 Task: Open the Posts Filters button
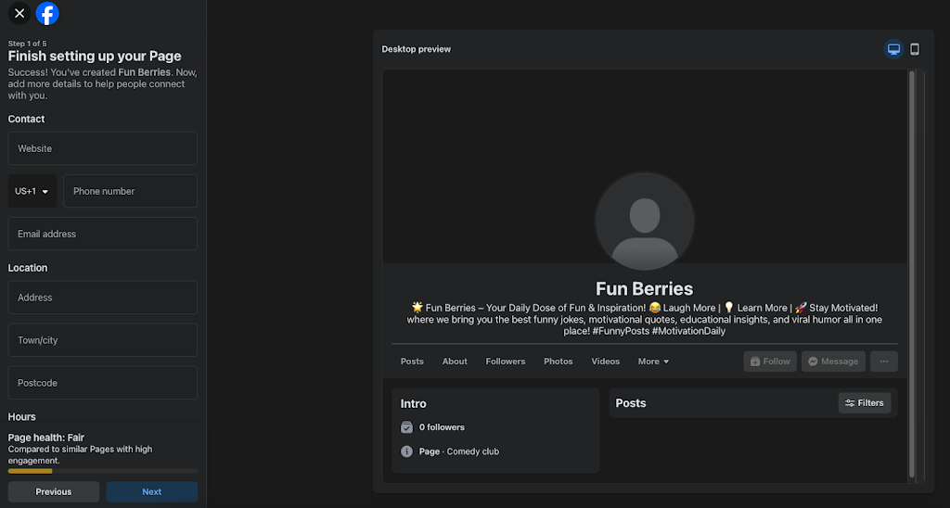pos(865,403)
